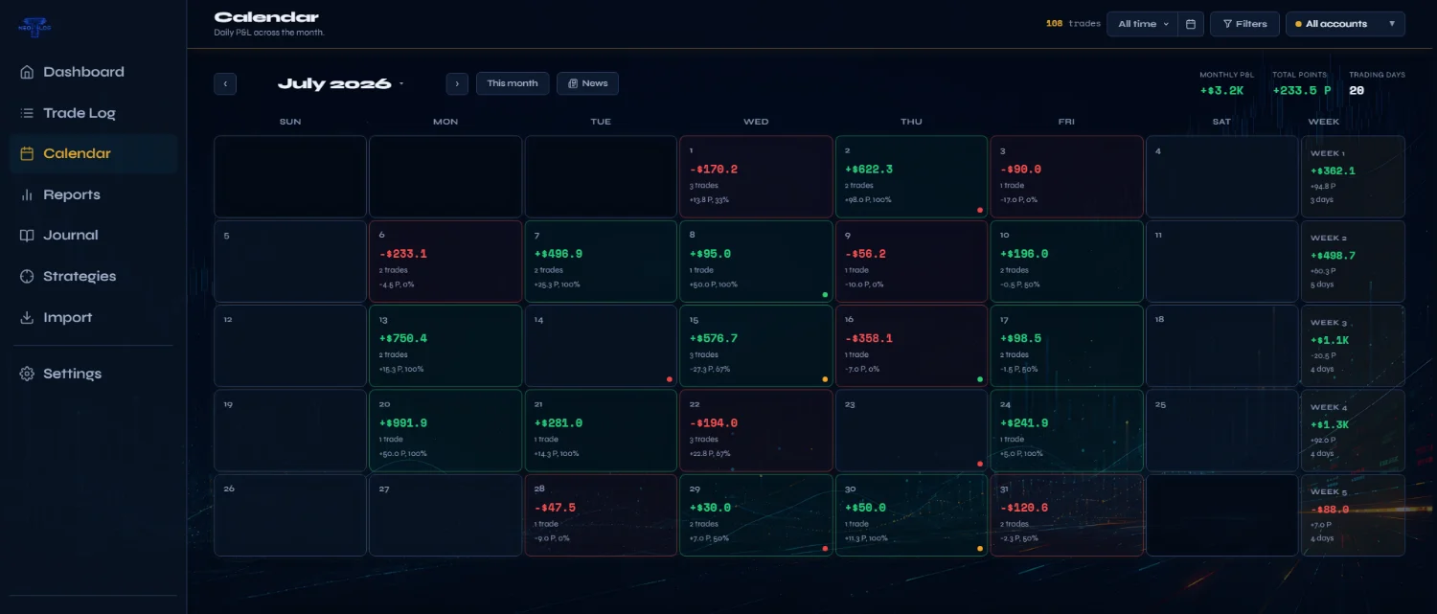Open July 6 cell showing -$233.1
1437x614 pixels.
pos(445,262)
